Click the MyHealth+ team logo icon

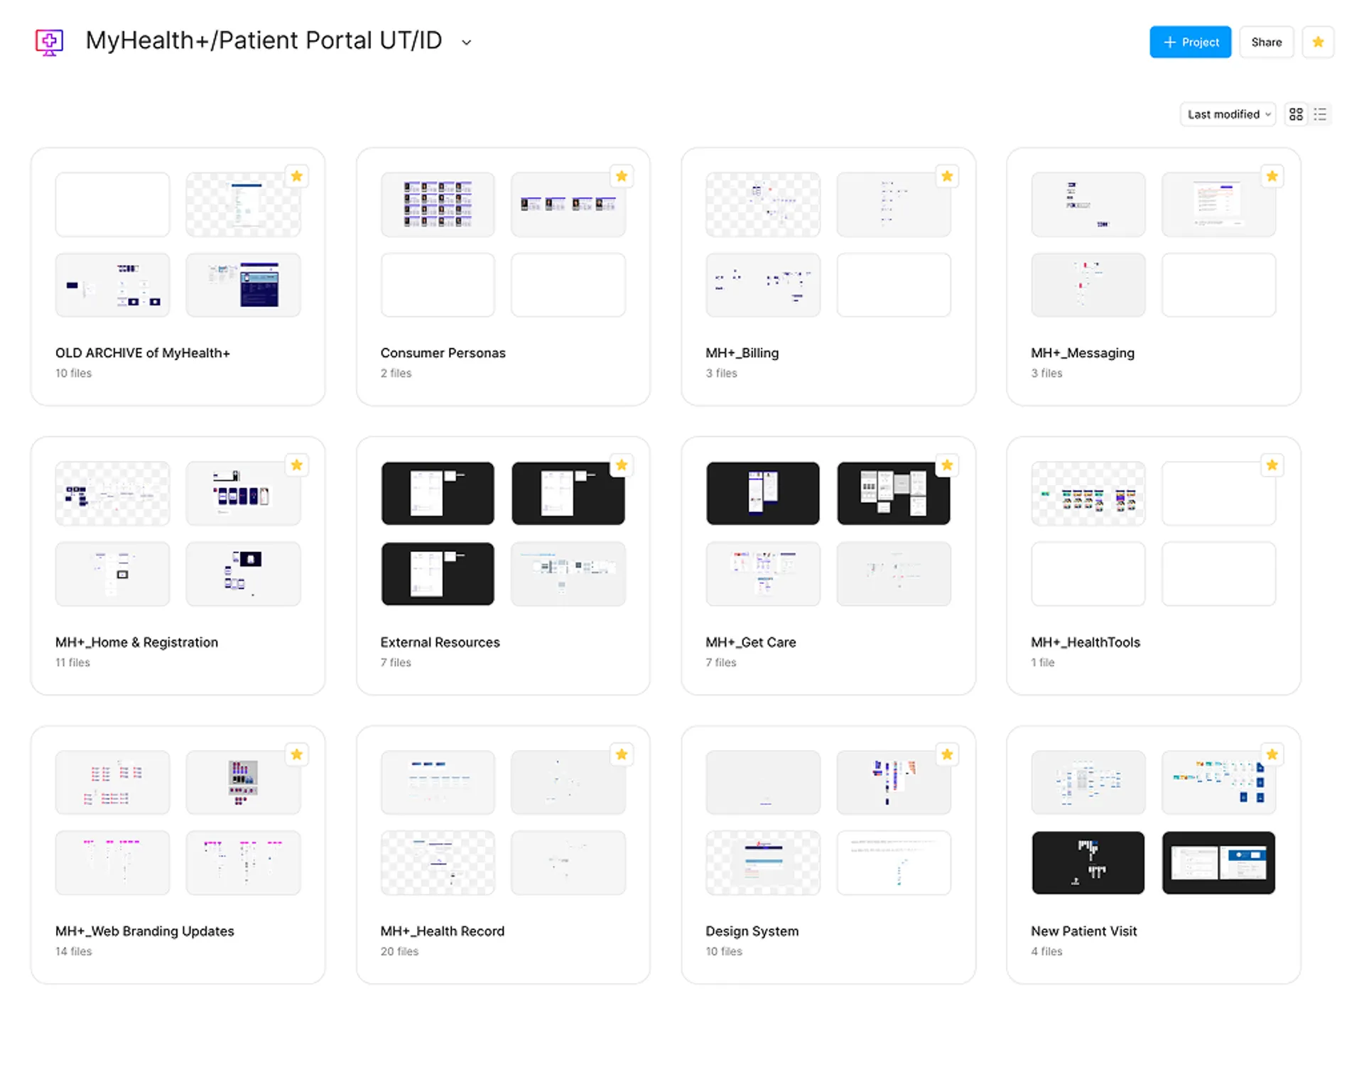pos(49,42)
